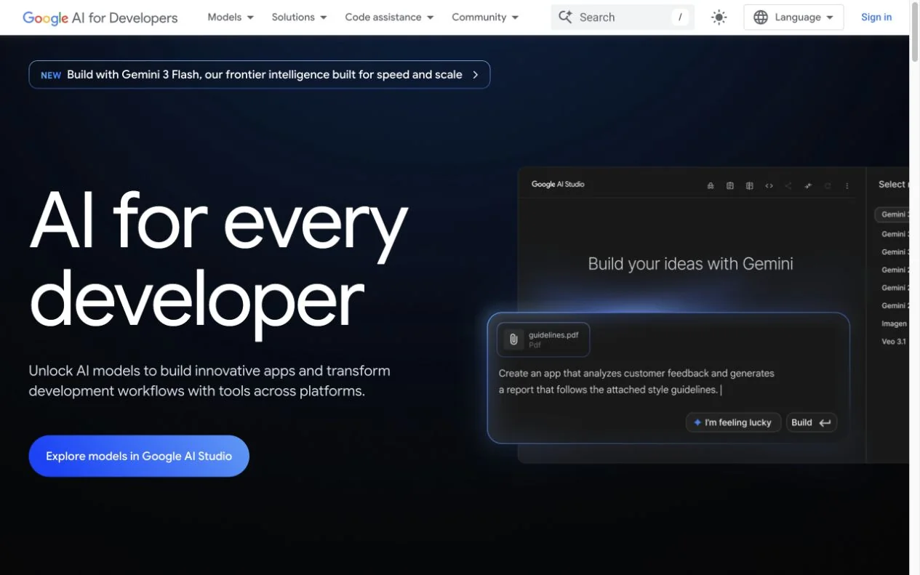Open the Language dropdown
Image resolution: width=920 pixels, height=575 pixels.
click(x=793, y=17)
